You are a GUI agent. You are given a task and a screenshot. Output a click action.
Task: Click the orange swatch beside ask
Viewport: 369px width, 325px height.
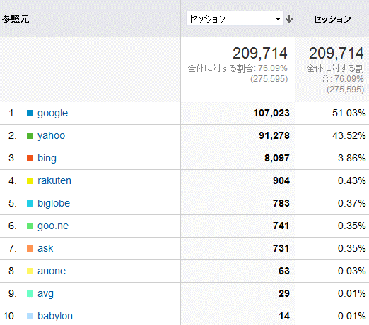pos(30,249)
